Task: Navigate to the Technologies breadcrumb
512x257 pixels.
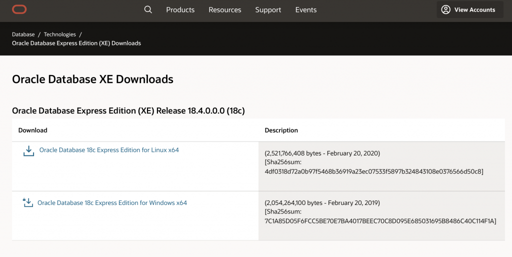Action: pos(59,34)
